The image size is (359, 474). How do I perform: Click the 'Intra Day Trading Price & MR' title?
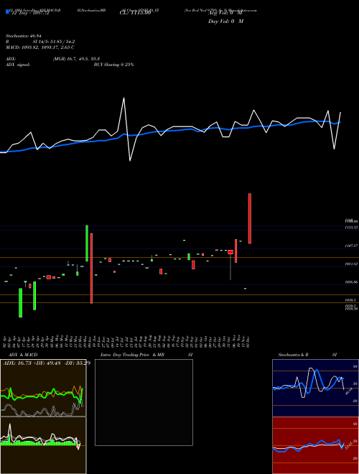point(132,355)
